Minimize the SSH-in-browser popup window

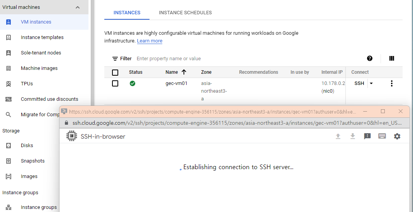365,111
